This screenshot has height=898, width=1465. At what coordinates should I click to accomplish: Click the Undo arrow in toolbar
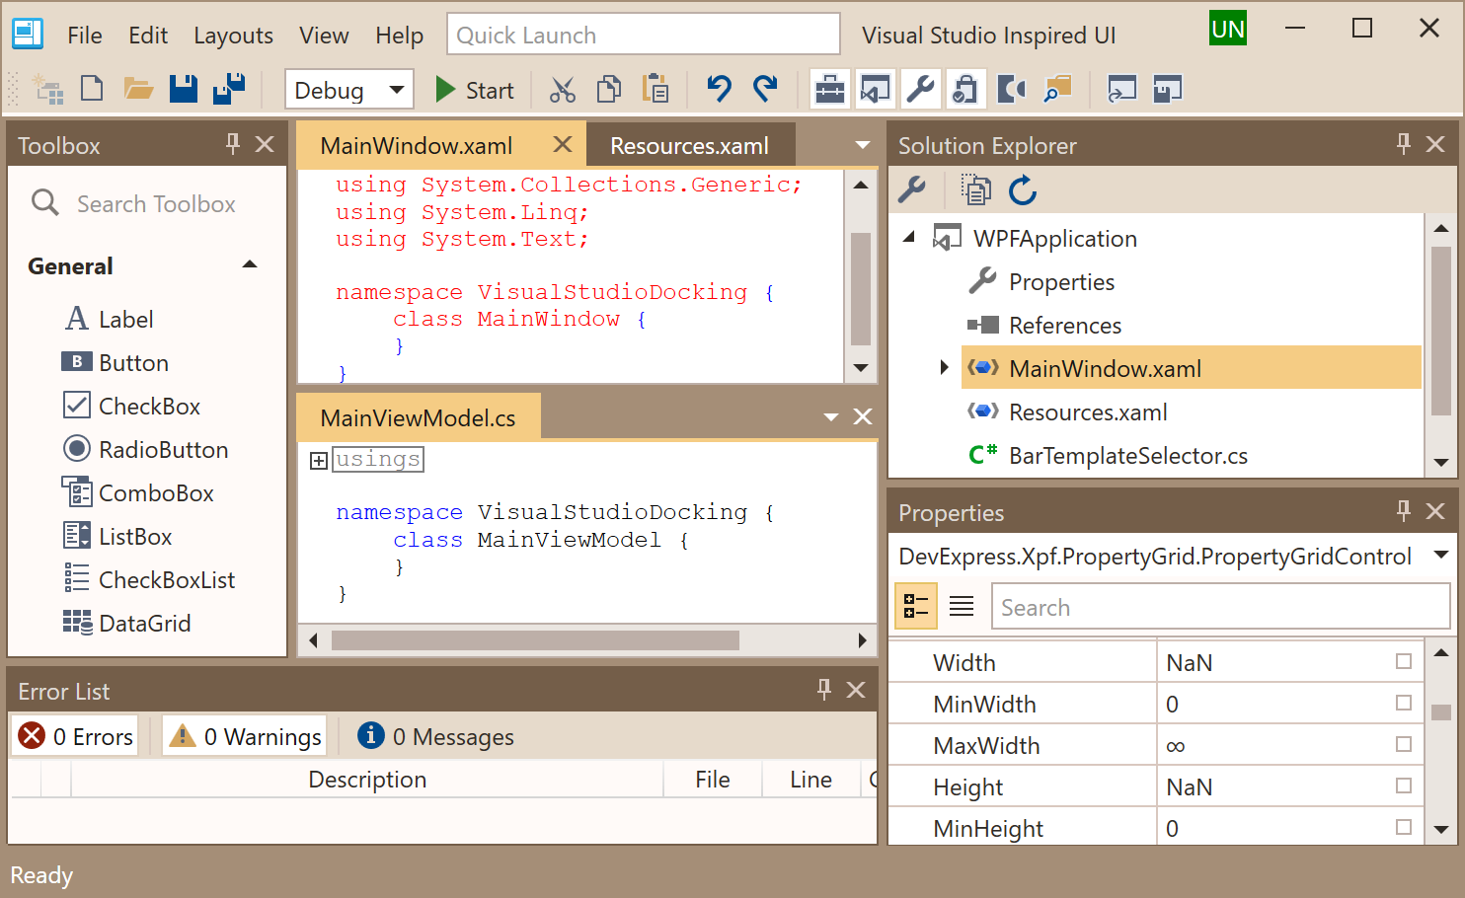tap(719, 90)
